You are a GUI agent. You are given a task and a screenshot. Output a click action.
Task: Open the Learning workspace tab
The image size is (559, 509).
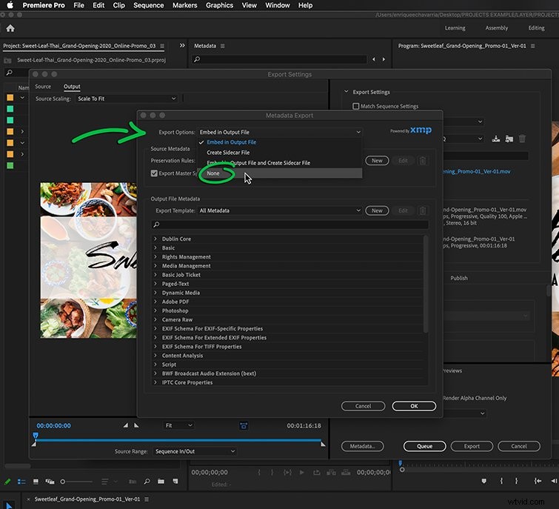click(455, 28)
